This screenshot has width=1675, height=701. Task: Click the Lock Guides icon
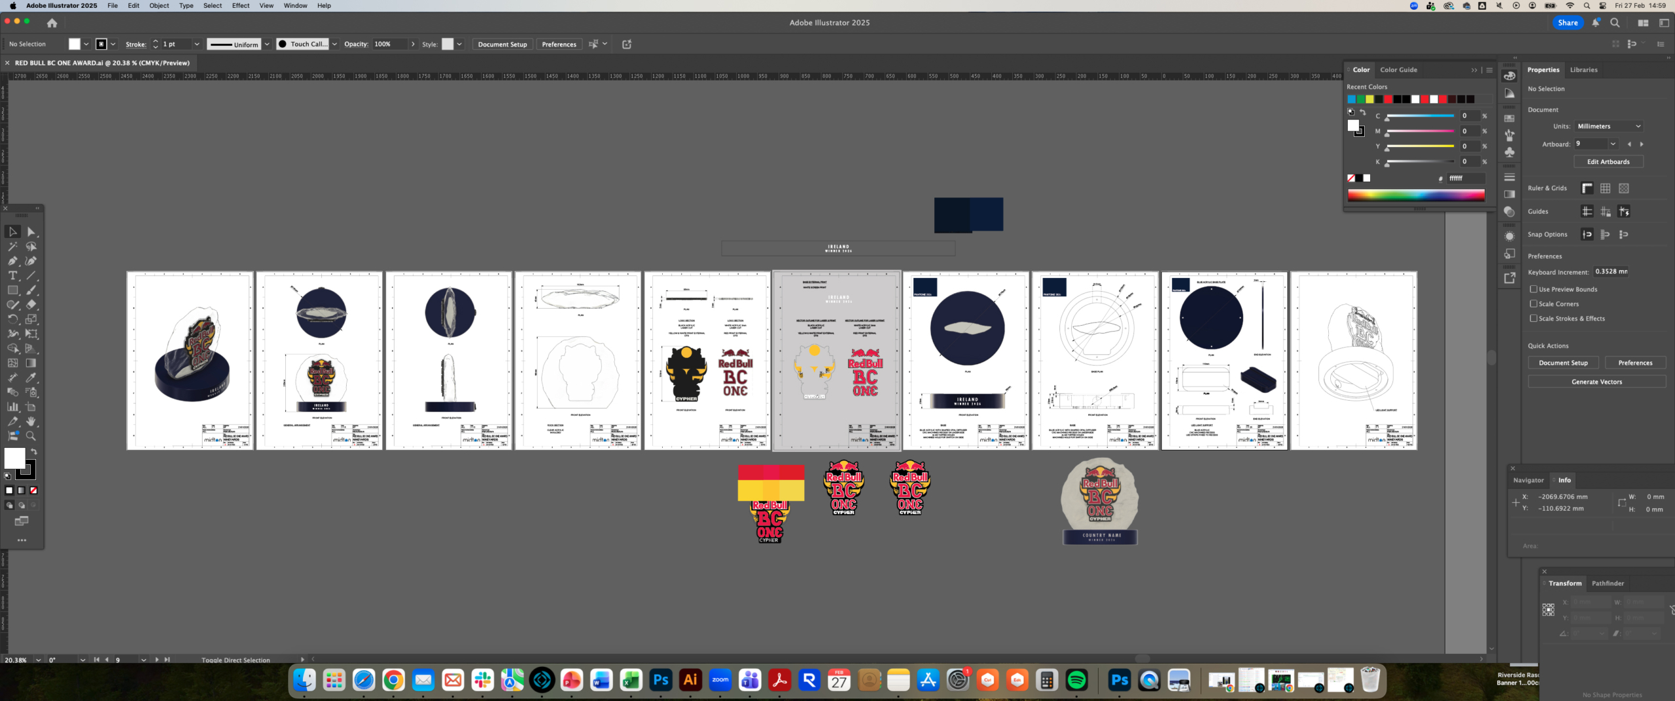coord(1605,211)
